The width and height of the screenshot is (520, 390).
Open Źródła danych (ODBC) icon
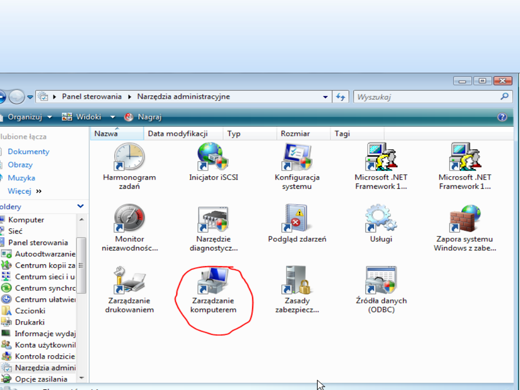381,281
